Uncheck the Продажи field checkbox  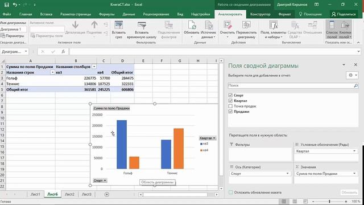coord(230,112)
